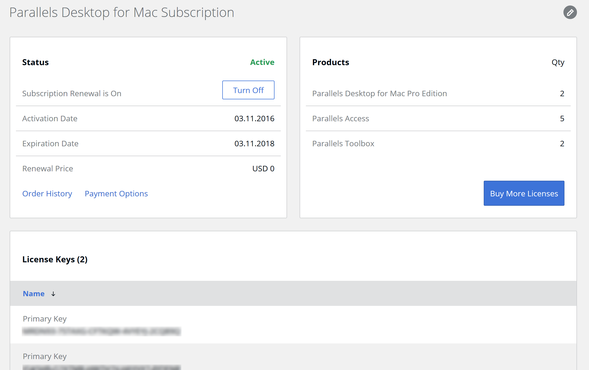Open Order History link

47,193
